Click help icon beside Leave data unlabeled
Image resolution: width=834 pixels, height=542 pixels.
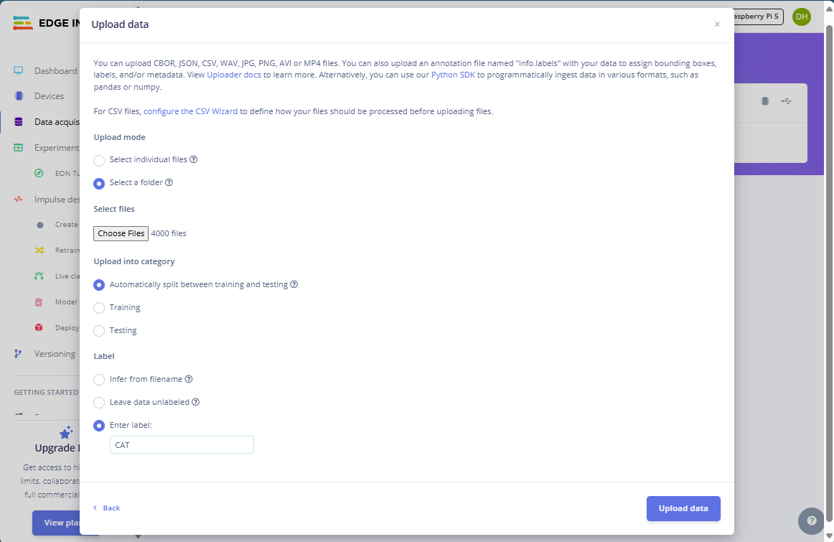(196, 402)
